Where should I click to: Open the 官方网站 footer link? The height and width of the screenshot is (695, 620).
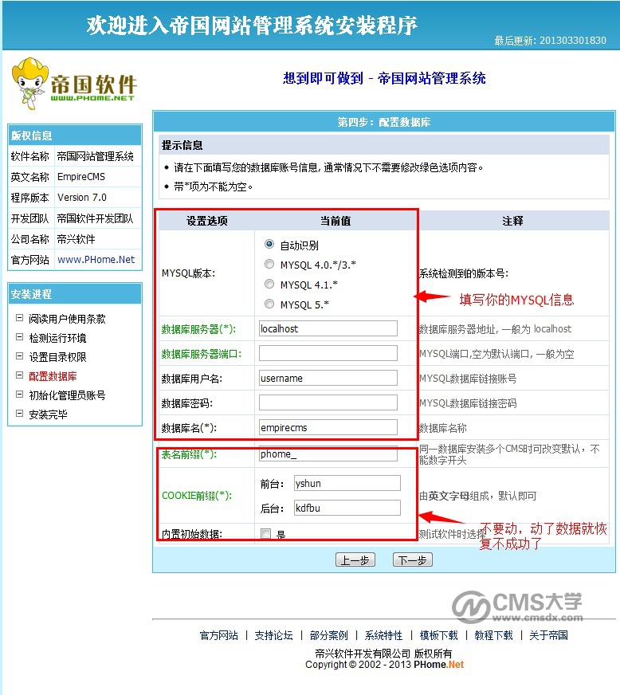[218, 635]
